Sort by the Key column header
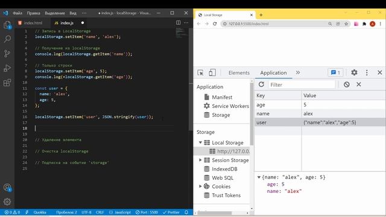The width and height of the screenshot is (386, 217). (278, 95)
